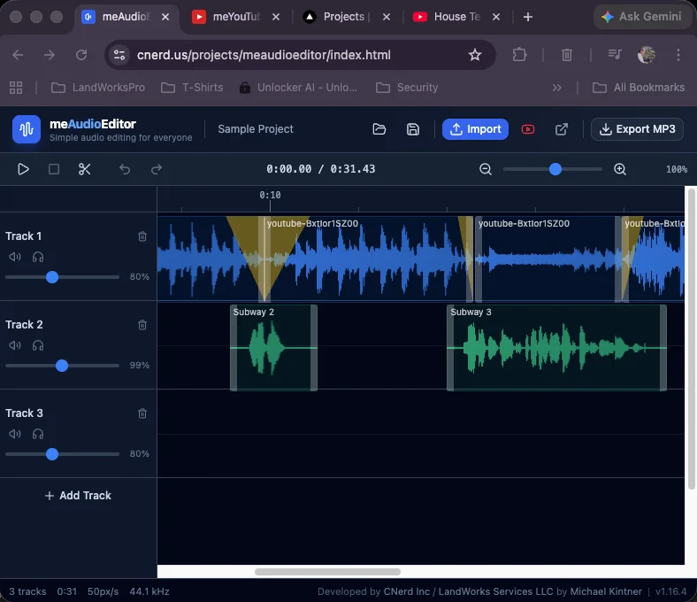Open the T-Shirts bookmark folder
This screenshot has height=602, width=697.
point(192,88)
